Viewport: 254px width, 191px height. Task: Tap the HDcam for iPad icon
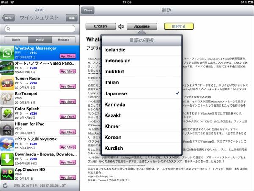pos(7,129)
